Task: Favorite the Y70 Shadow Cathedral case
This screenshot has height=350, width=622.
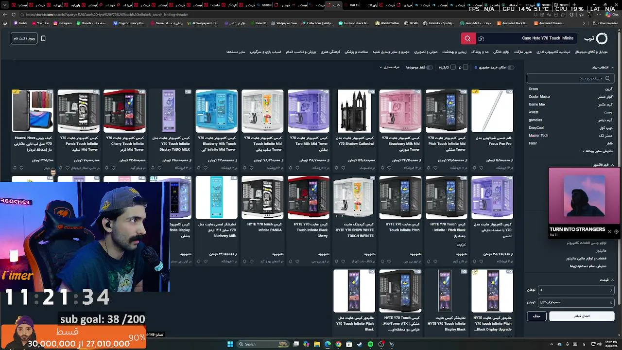Action: 344,168
